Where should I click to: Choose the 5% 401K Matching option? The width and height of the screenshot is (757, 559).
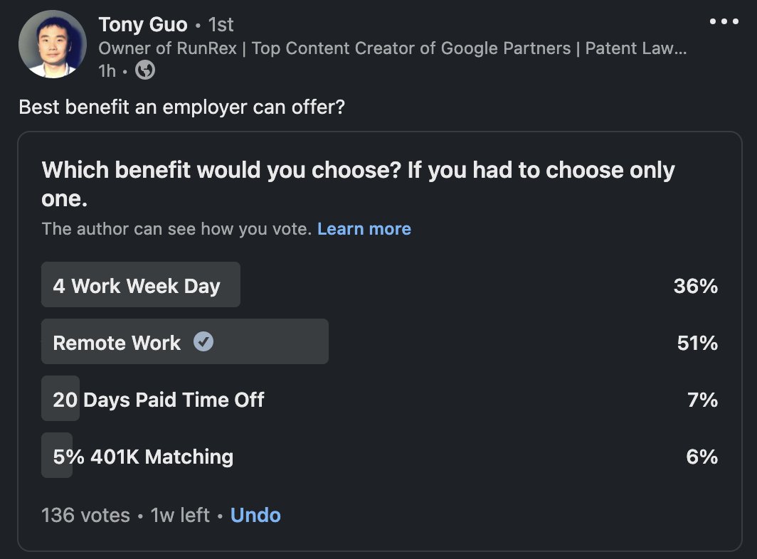(143, 457)
